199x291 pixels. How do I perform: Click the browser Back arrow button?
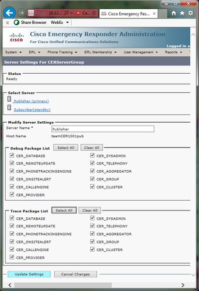(9, 13)
